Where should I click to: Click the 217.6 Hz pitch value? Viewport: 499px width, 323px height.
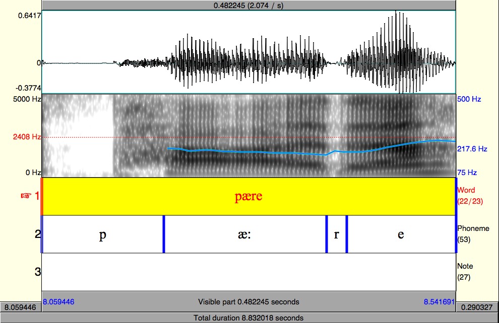472,148
